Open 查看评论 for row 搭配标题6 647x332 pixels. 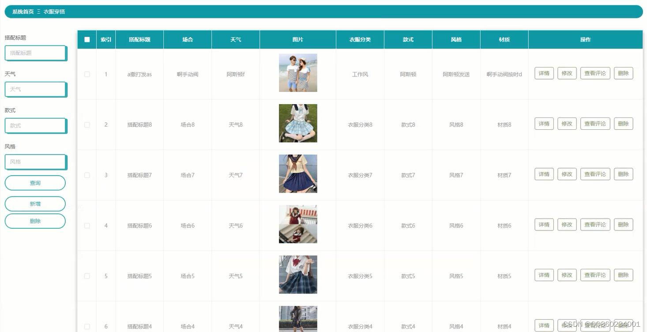(595, 224)
